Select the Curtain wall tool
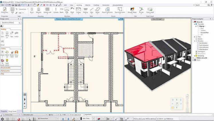 coord(47,10)
